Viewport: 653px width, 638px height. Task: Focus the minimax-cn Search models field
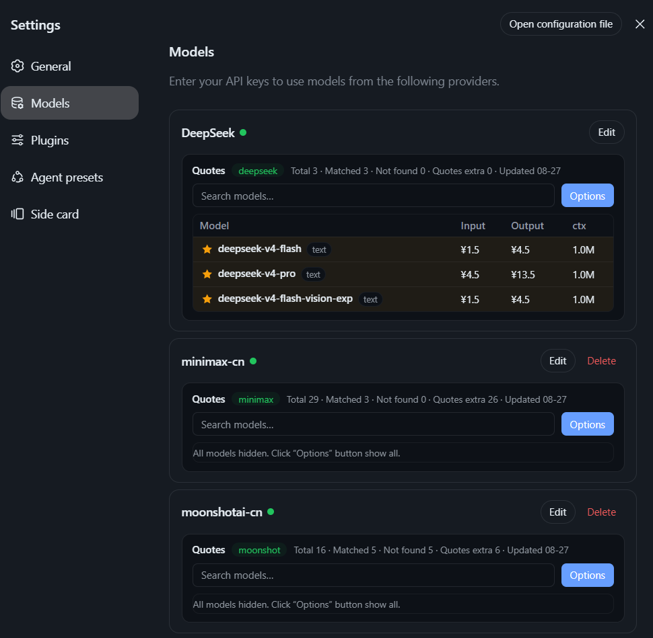[374, 424]
